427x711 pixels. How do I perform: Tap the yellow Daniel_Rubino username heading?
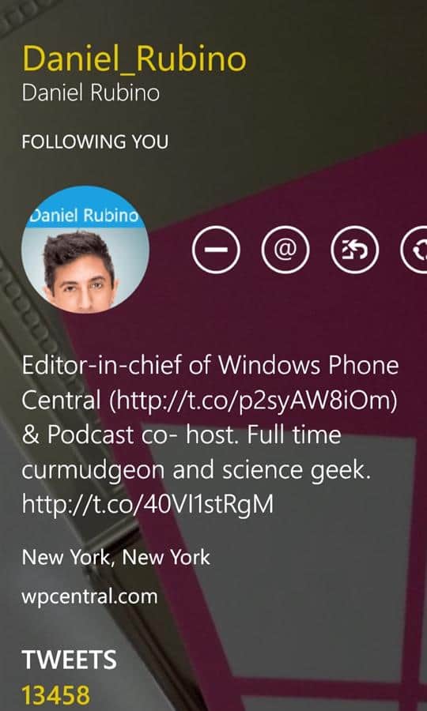(134, 59)
